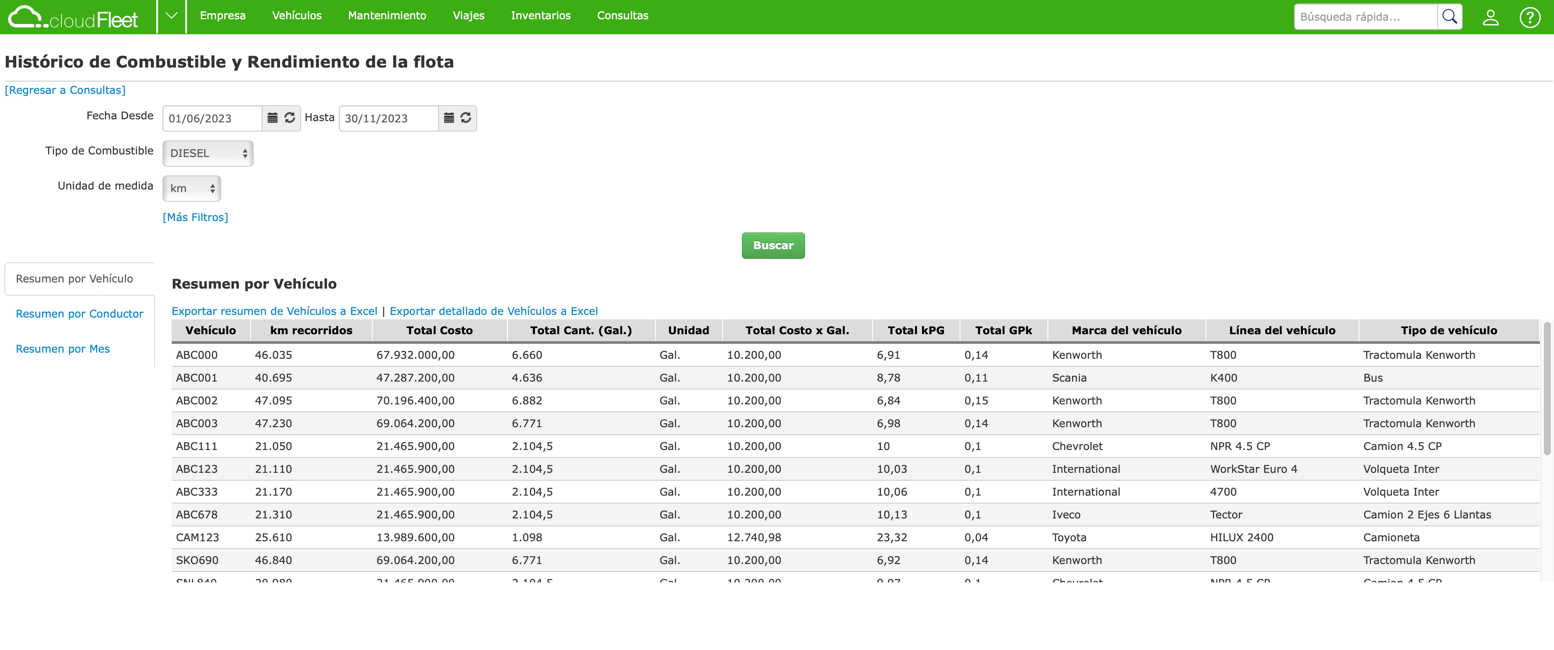1554x650 pixels.
Task: Open the help question mark icon
Action: point(1530,17)
